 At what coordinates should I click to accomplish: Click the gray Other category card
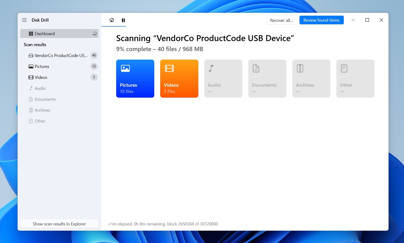pyautogui.click(x=355, y=78)
